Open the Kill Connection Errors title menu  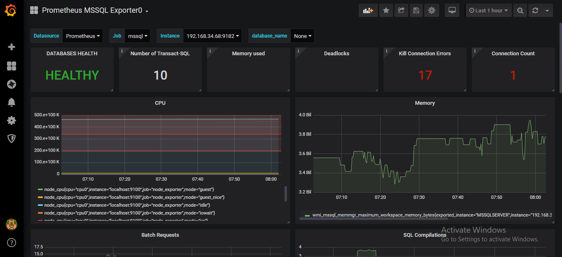[x=425, y=54]
